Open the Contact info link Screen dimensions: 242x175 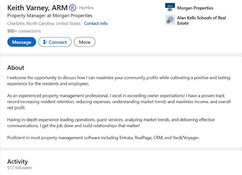click(96, 23)
